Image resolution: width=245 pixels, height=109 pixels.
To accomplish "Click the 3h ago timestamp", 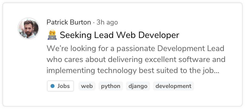I will [x=107, y=22].
